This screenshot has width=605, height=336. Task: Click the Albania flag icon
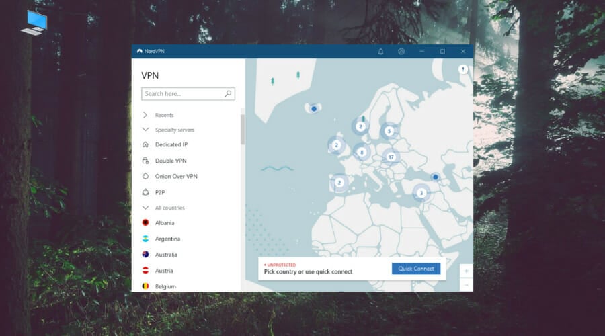click(145, 223)
